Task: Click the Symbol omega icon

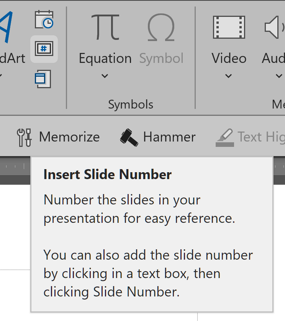Action: tap(161, 28)
